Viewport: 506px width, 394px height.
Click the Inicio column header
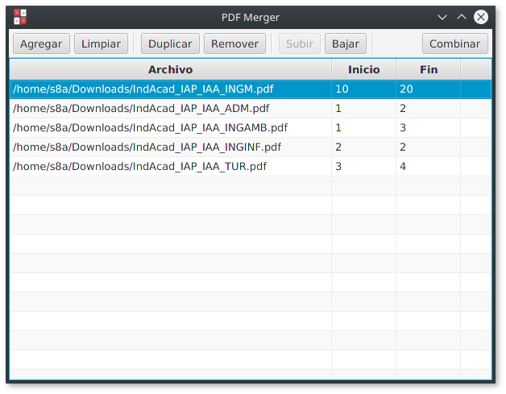click(363, 70)
